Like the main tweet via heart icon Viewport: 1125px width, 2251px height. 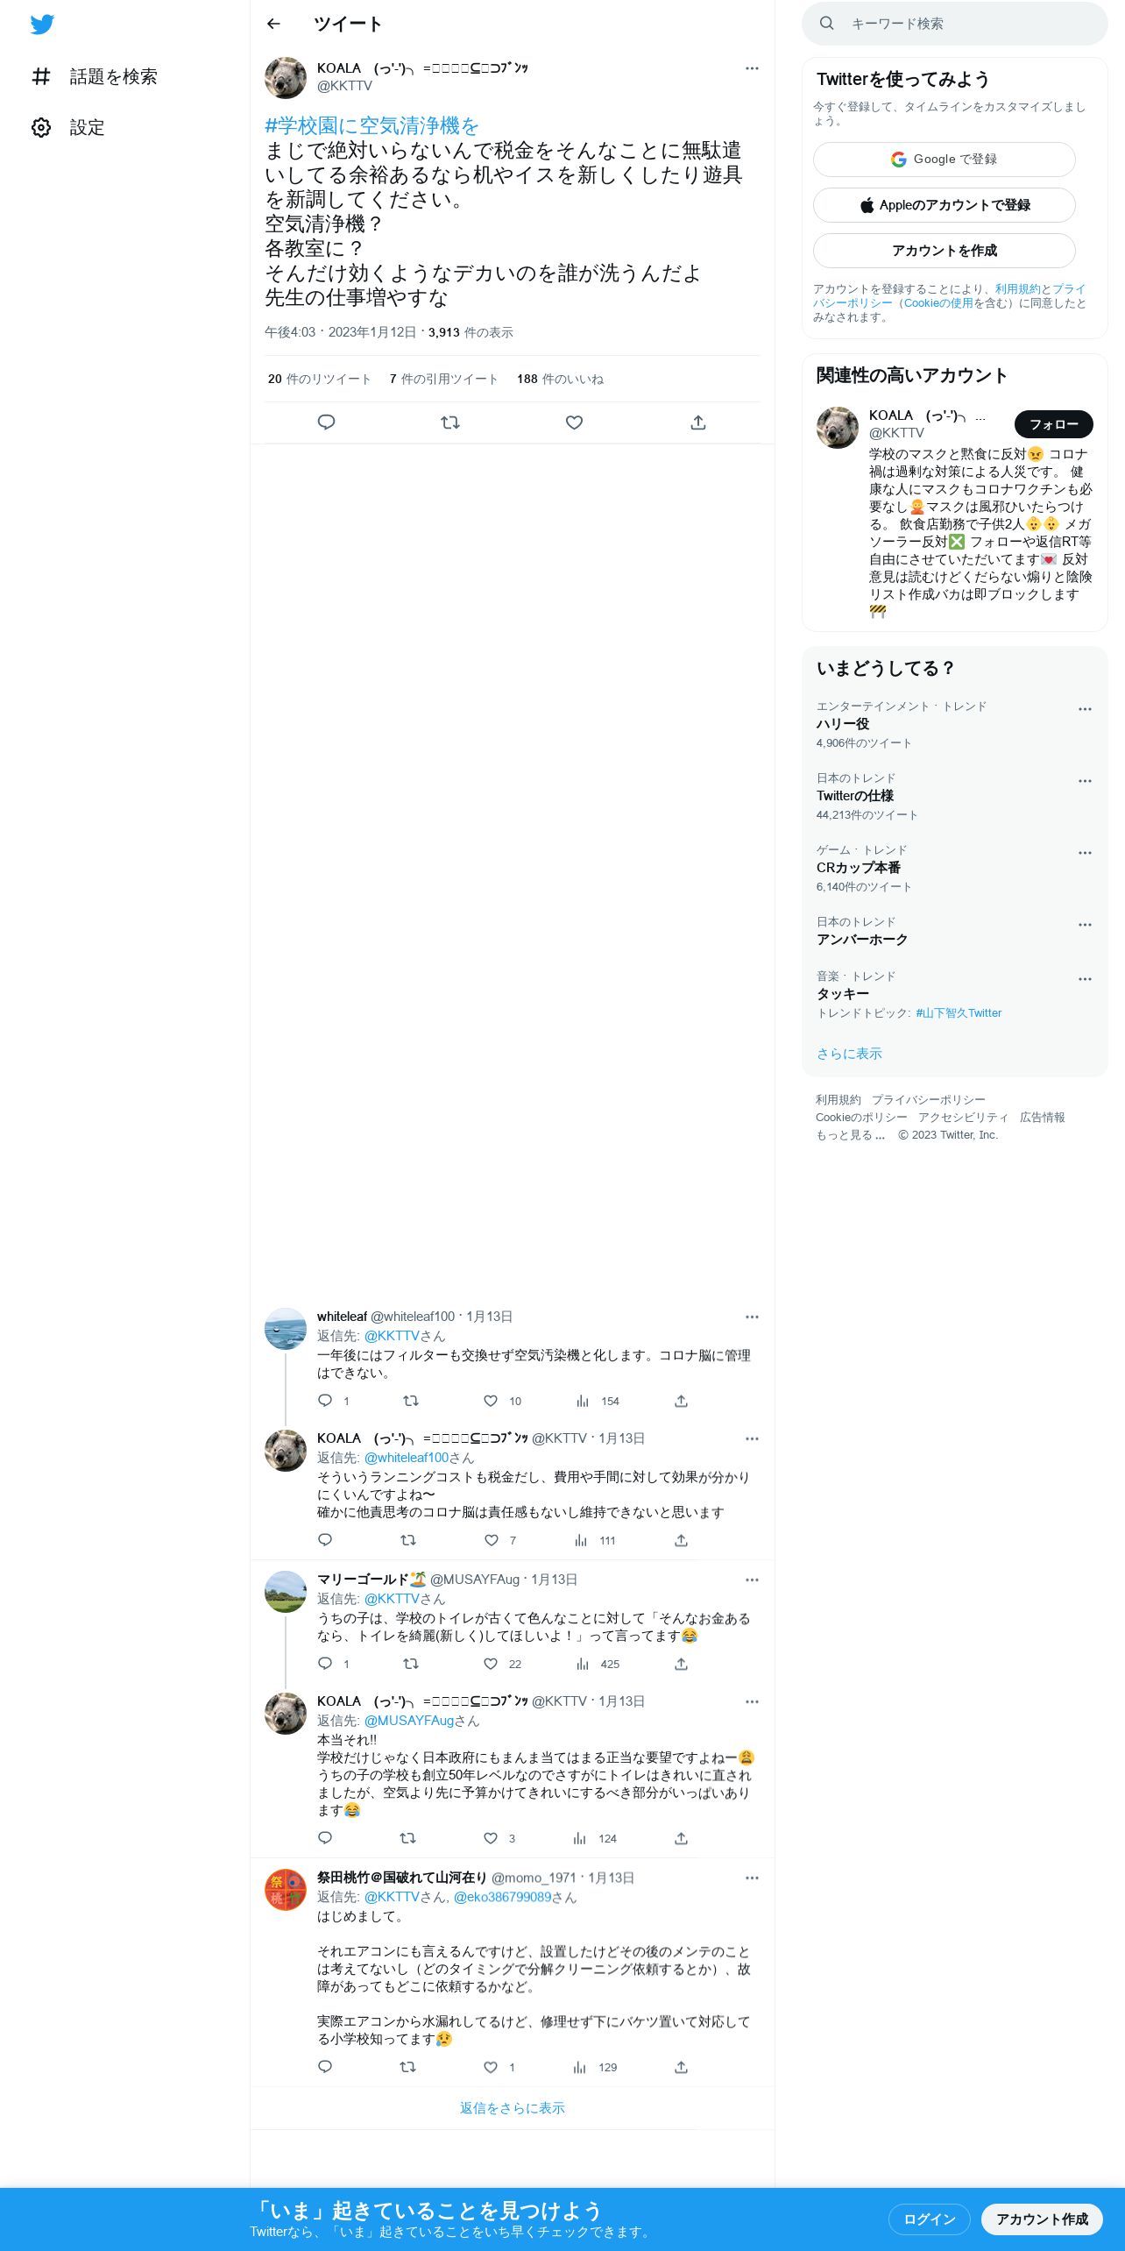click(x=574, y=423)
